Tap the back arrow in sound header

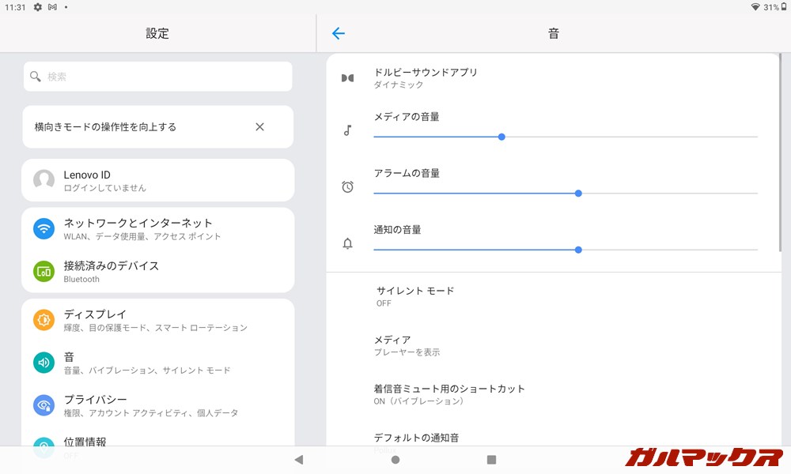[x=339, y=33]
